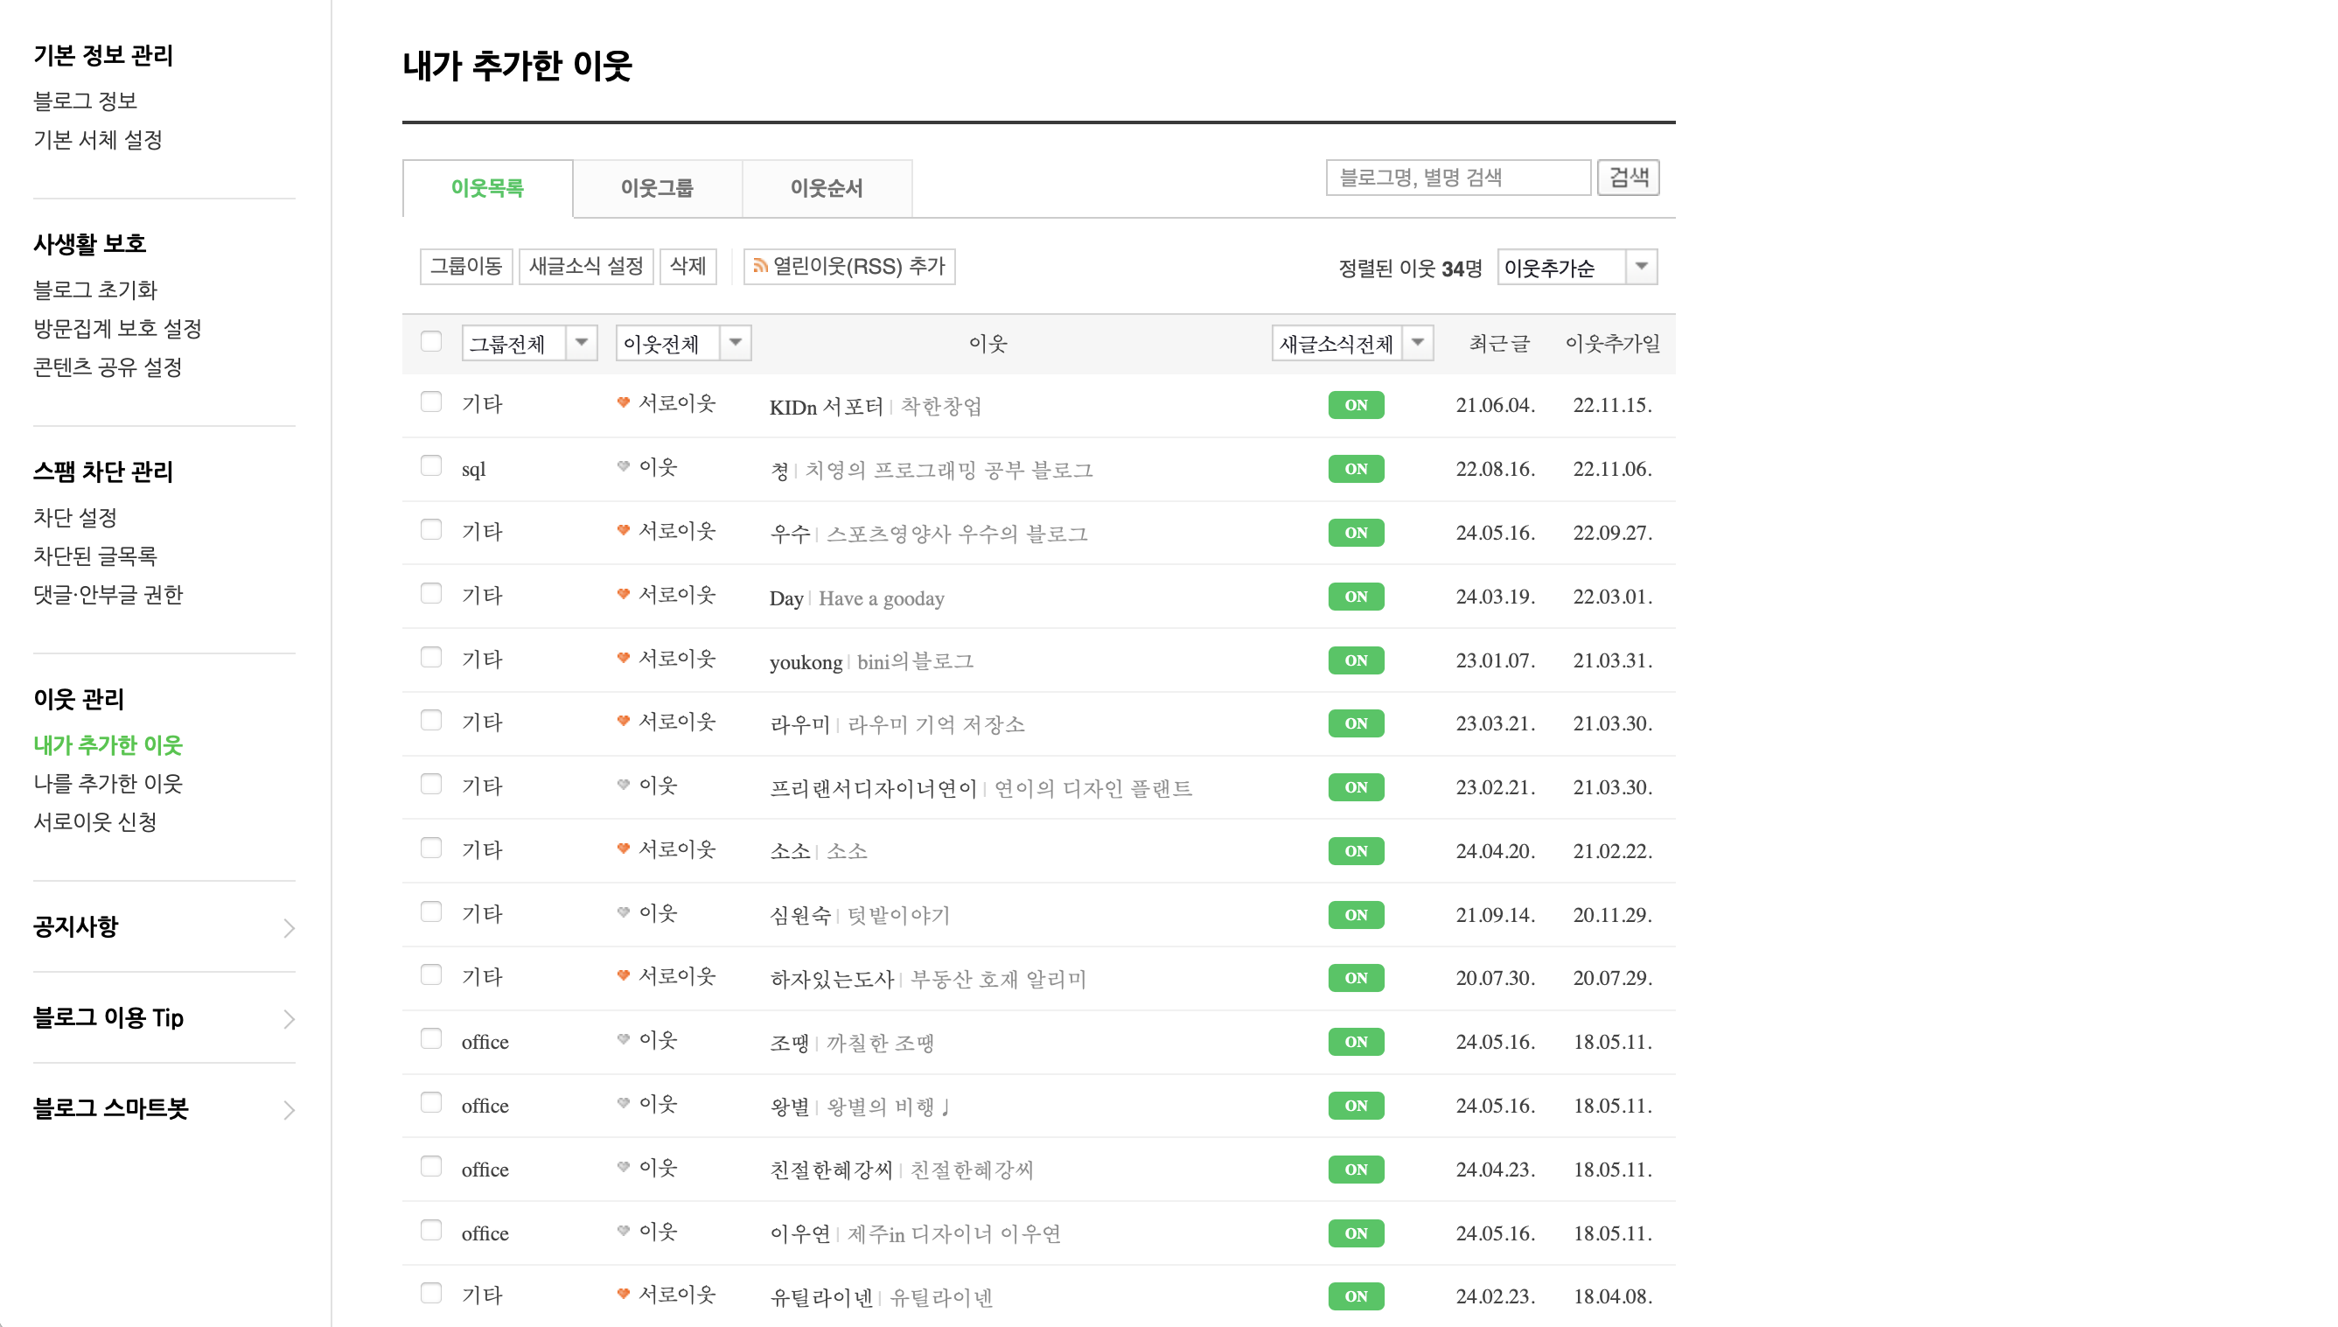2338x1327 pixels.
Task: Toggle ON switch for 우수 neighbor
Action: [1355, 532]
